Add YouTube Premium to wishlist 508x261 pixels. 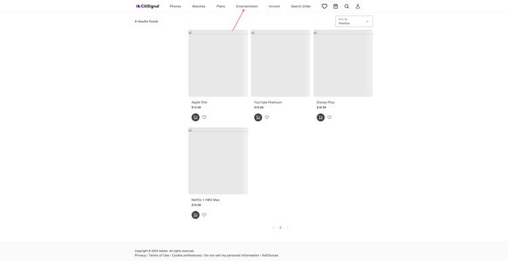pyautogui.click(x=267, y=118)
